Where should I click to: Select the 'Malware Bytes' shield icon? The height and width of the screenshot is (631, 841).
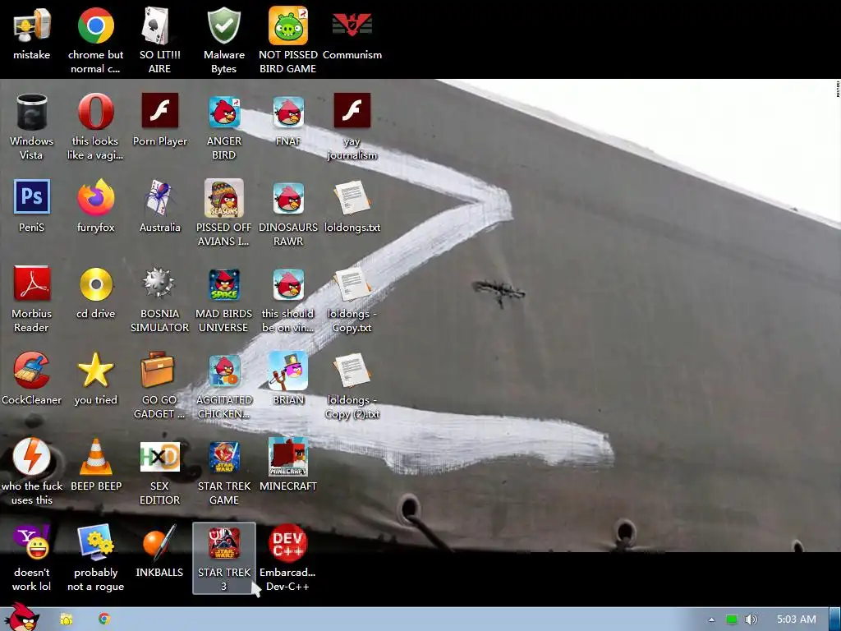pyautogui.click(x=223, y=25)
